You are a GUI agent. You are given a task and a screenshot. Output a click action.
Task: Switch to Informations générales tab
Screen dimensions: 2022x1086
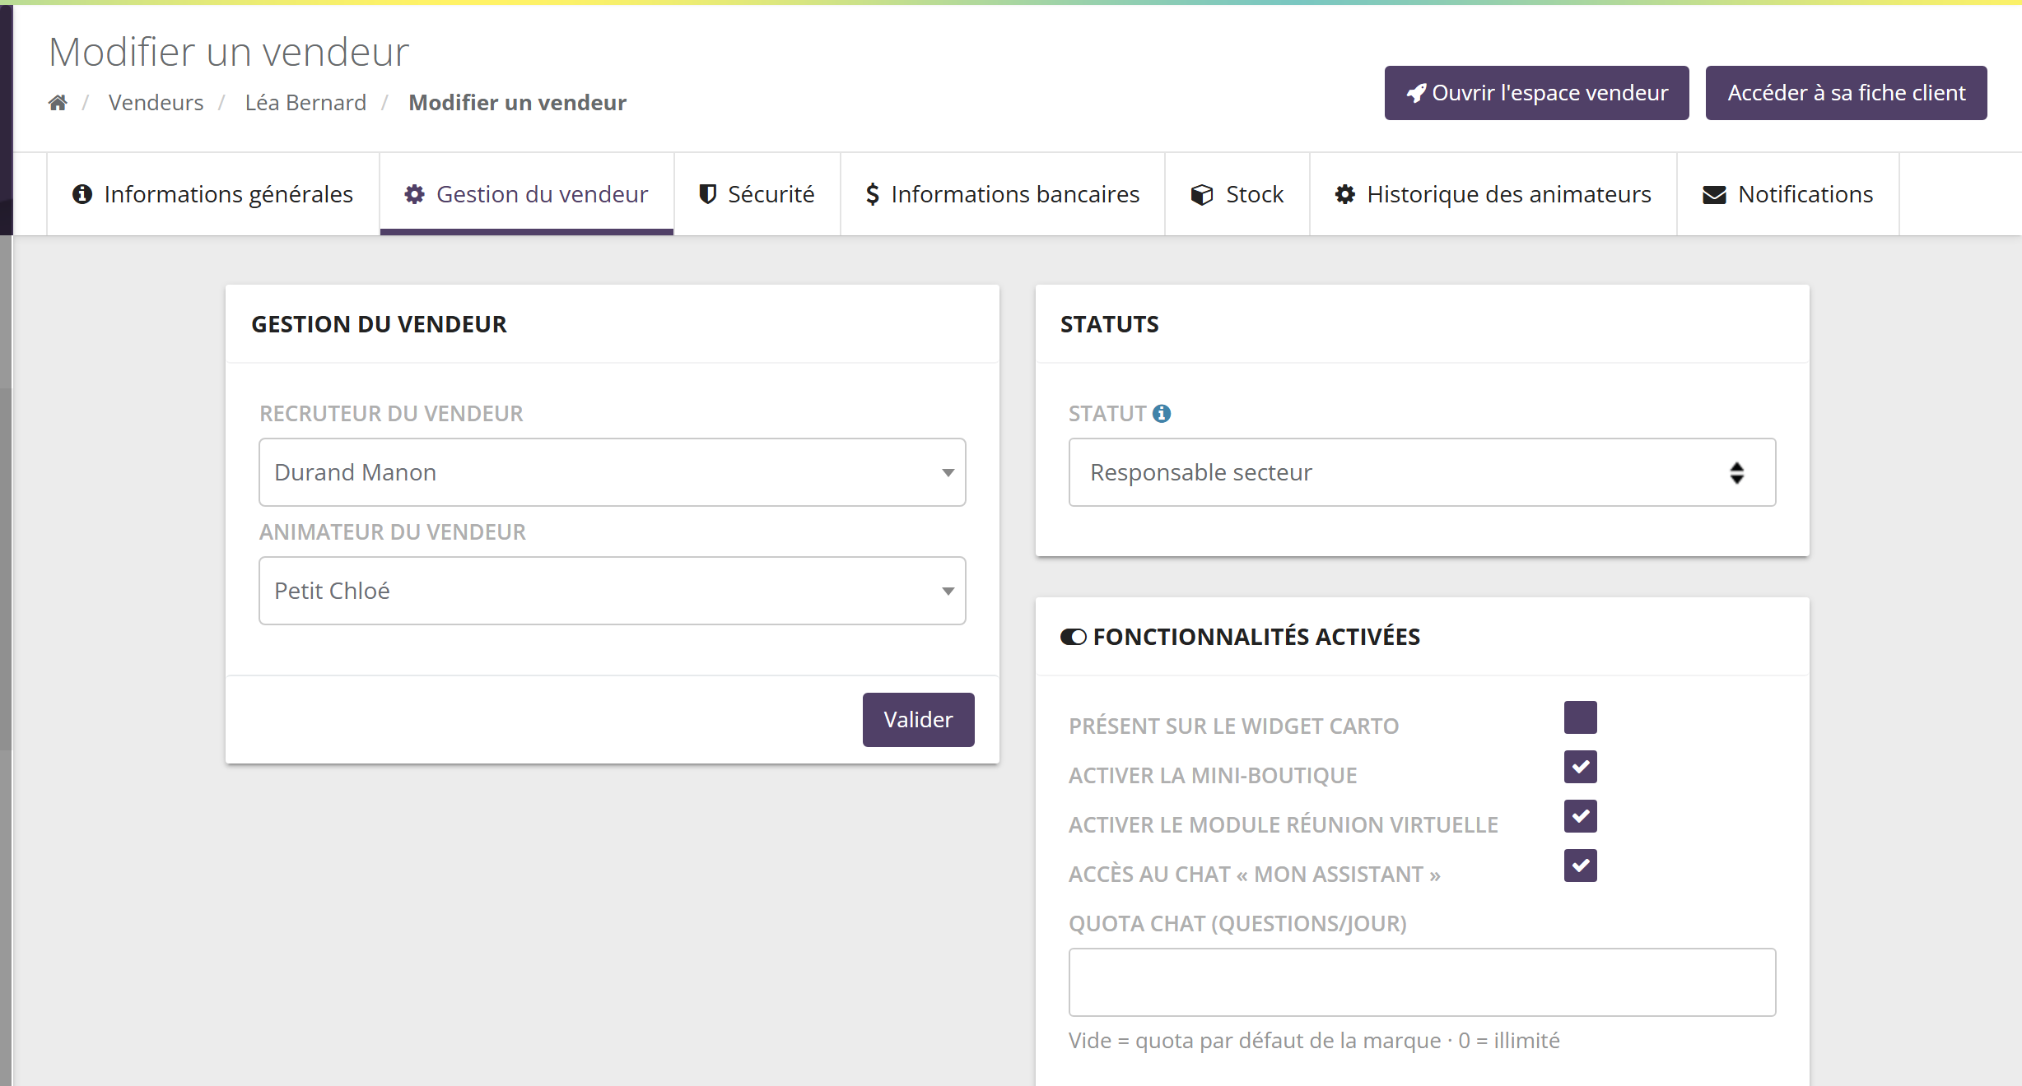(213, 194)
